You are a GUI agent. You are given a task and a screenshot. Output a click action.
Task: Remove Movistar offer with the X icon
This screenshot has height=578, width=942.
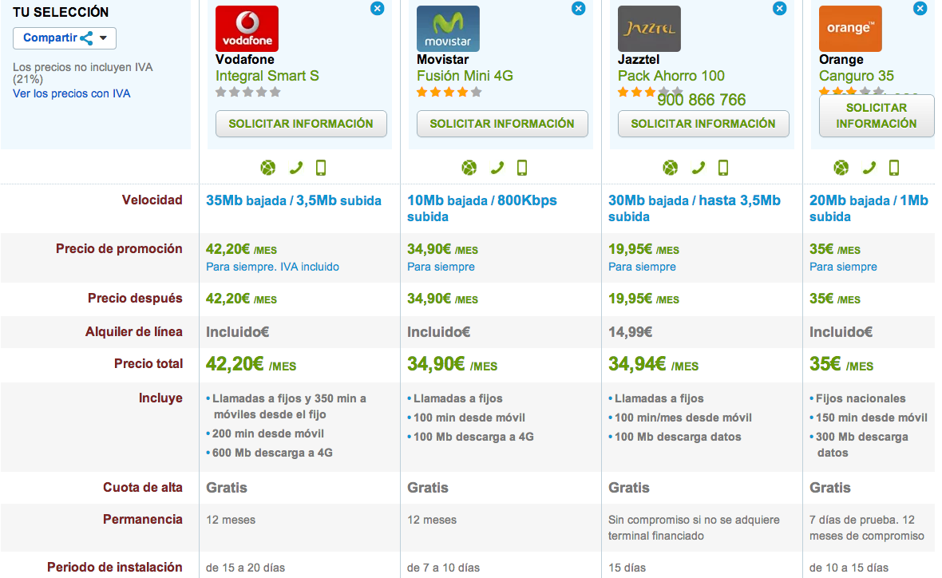click(x=579, y=9)
